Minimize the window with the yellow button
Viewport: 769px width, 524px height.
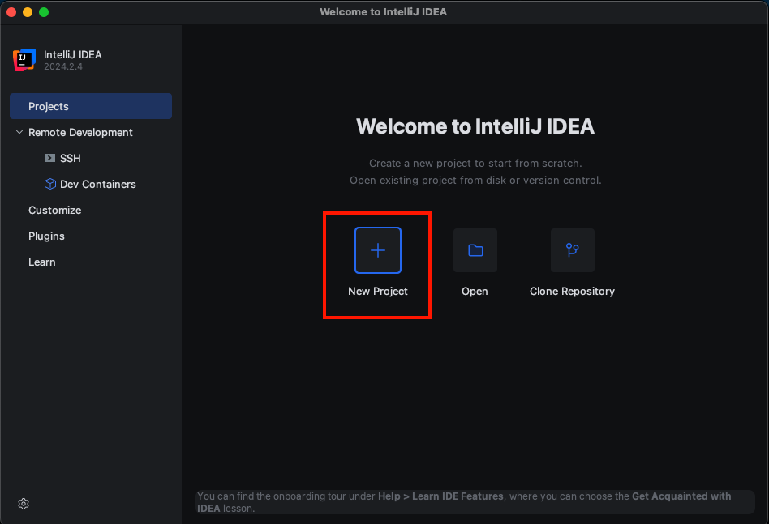[x=28, y=12]
